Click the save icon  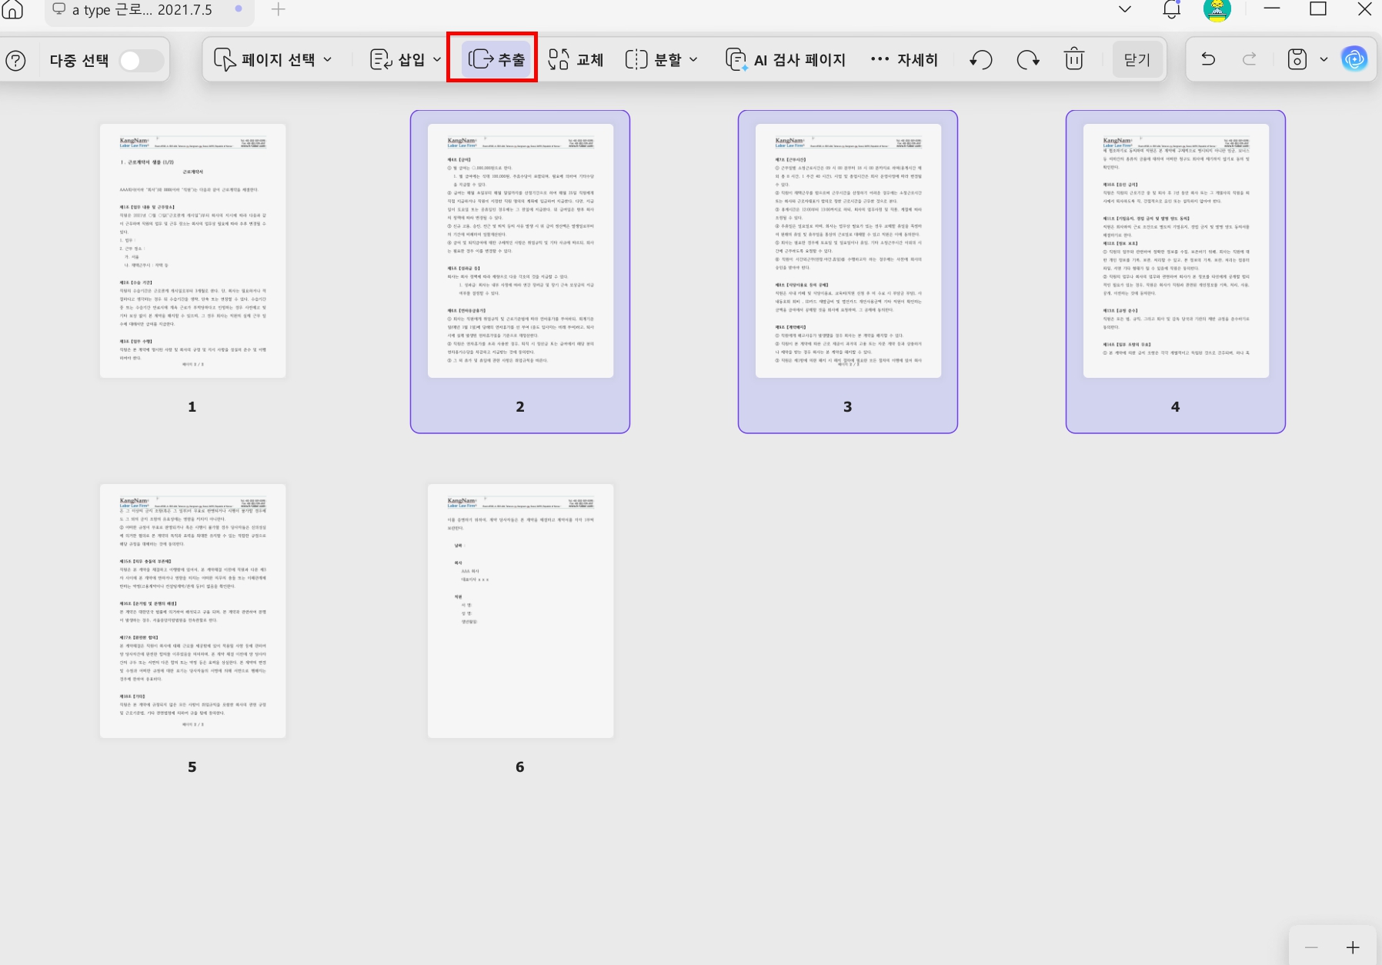click(1297, 60)
